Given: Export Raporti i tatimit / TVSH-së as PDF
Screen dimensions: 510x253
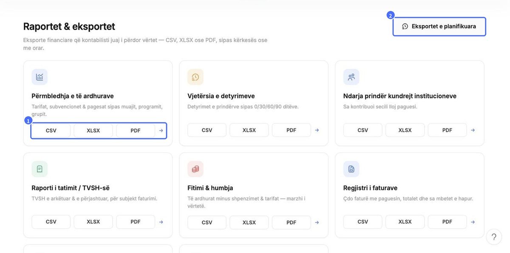Looking at the screenshot, I should coord(136,222).
